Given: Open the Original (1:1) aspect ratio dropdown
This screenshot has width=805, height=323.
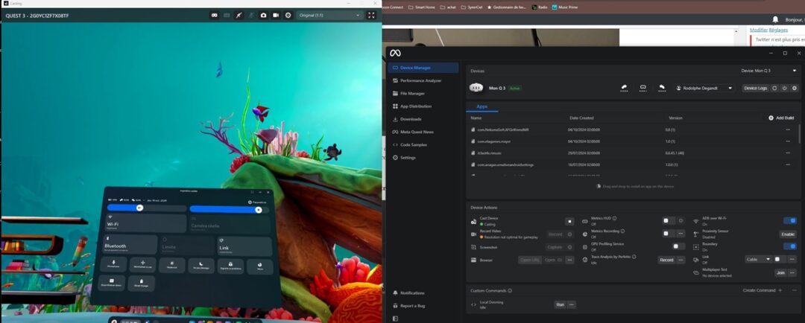Looking at the screenshot, I should 330,16.
